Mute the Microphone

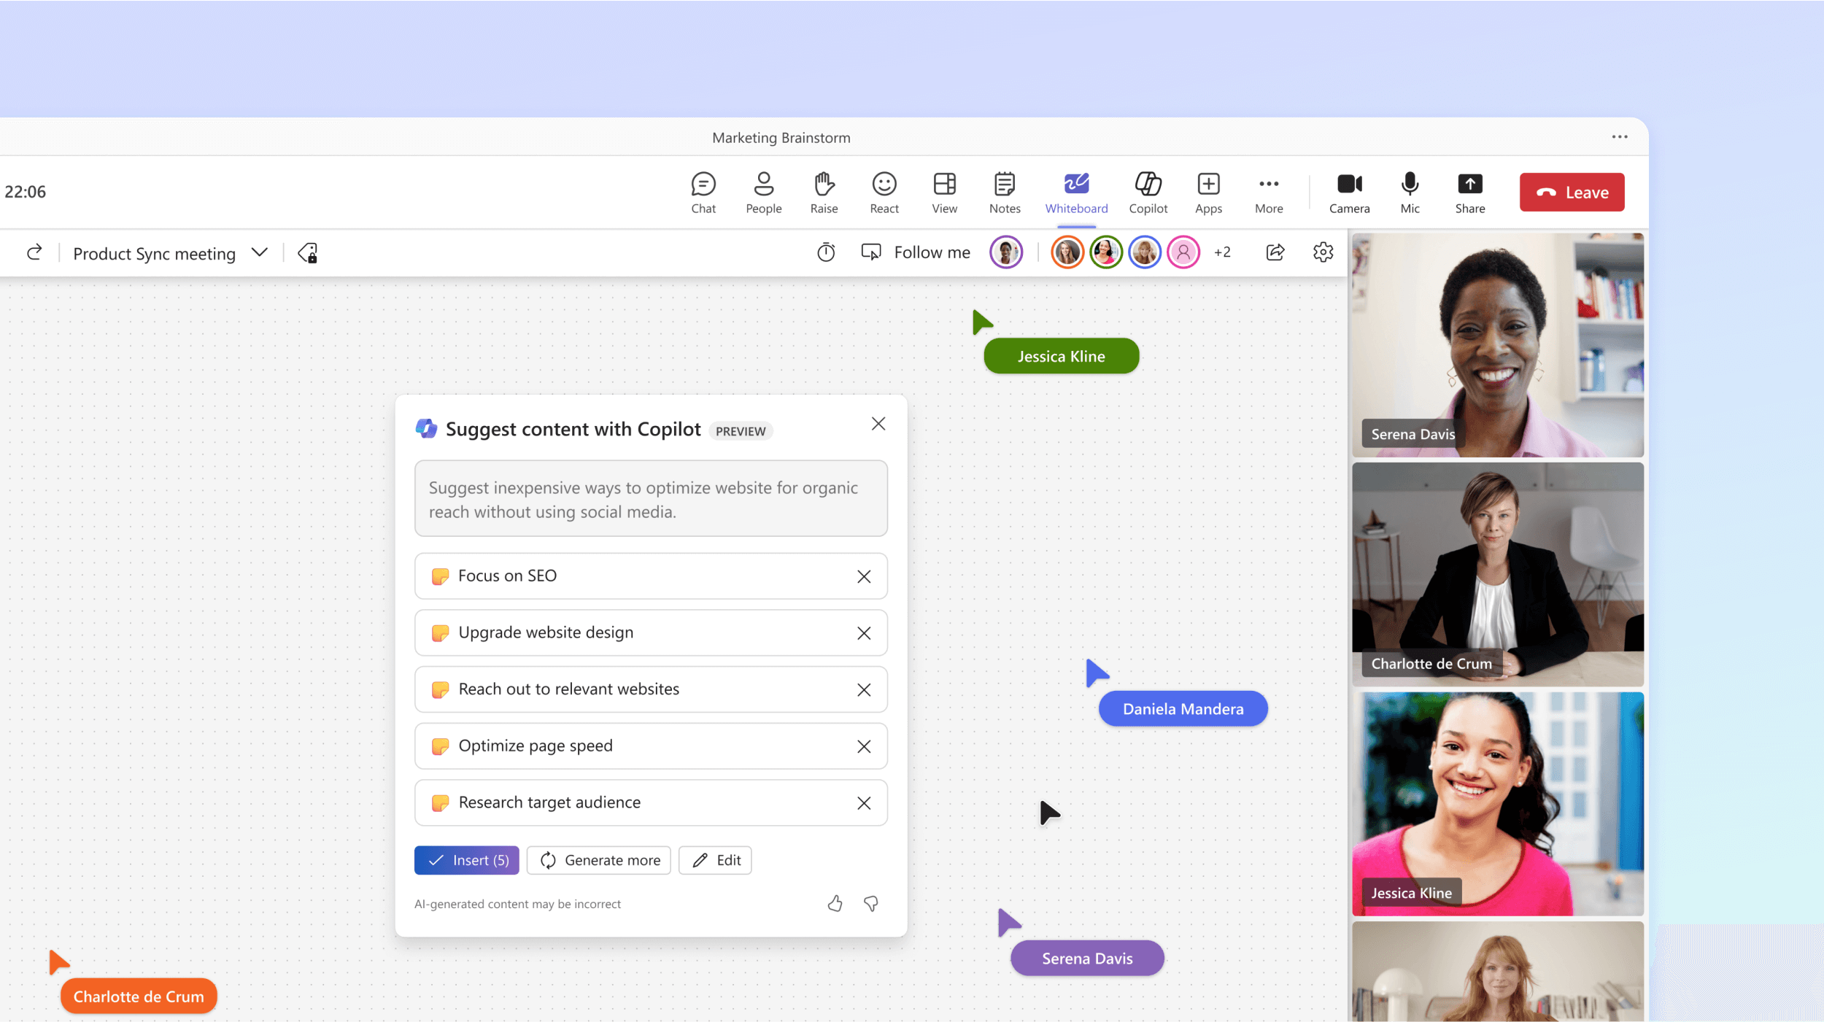point(1410,192)
